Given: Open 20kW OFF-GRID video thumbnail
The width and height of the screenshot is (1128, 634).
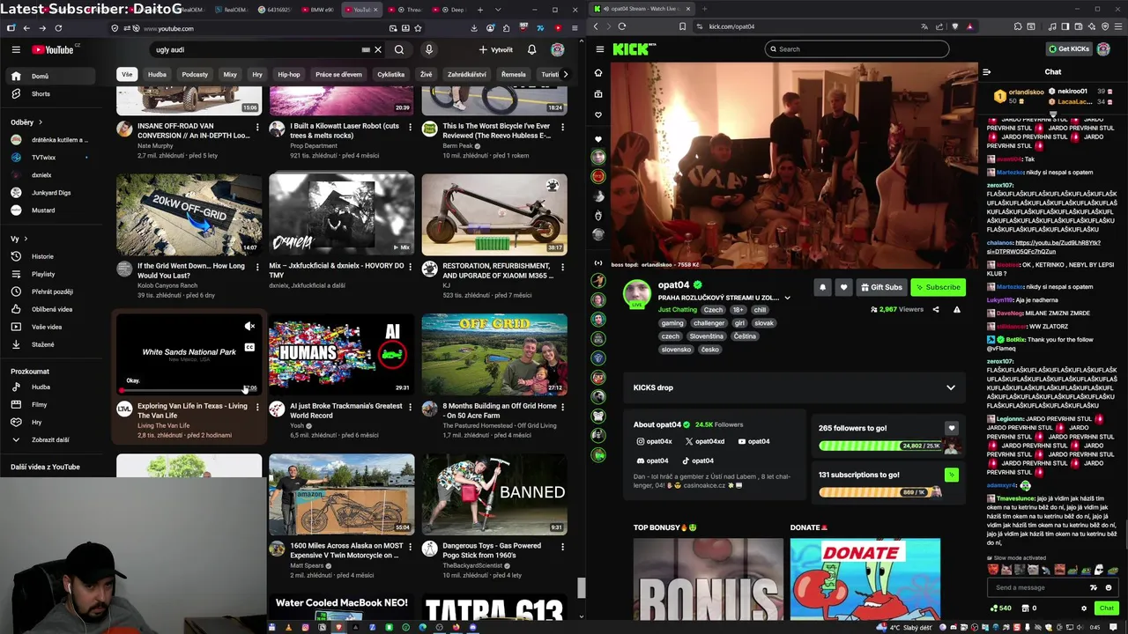Looking at the screenshot, I should click(189, 214).
